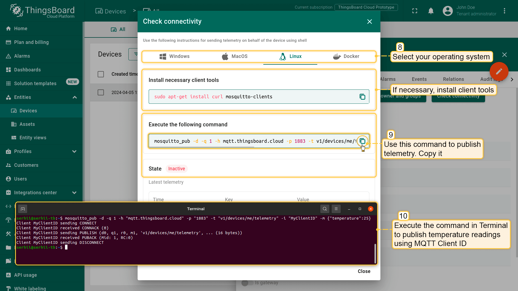Toggle fullscreen mode icon
This screenshot has height=291, width=518.
click(x=415, y=11)
